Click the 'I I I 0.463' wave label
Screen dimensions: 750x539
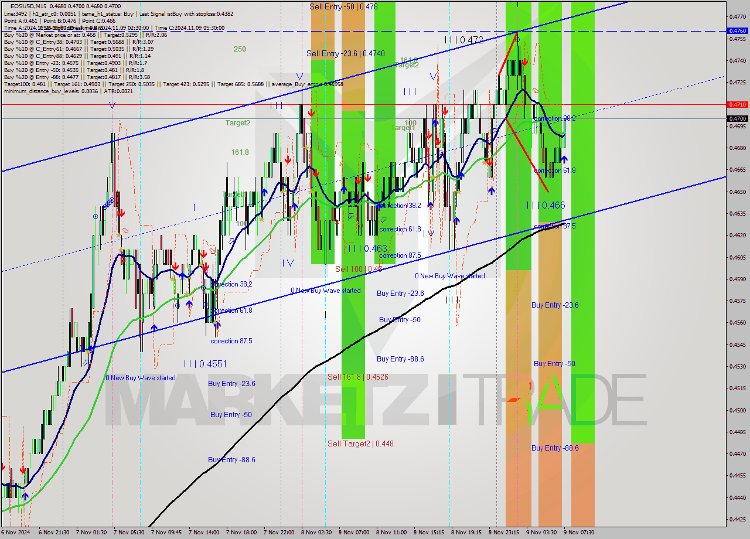(367, 248)
